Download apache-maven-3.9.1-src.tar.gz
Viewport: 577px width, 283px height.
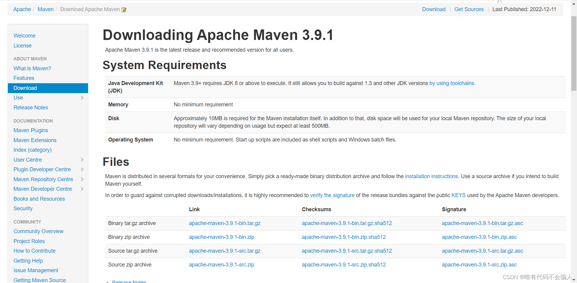pos(224,251)
